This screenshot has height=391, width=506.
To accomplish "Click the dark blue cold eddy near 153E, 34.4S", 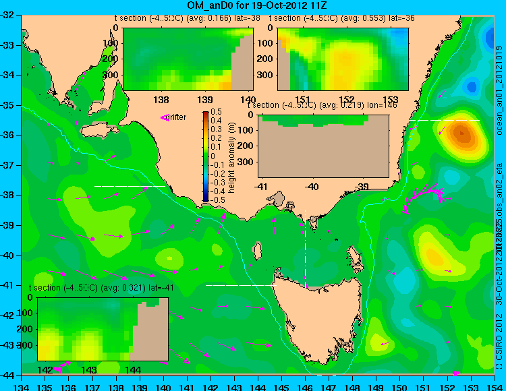I will click(x=472, y=87).
